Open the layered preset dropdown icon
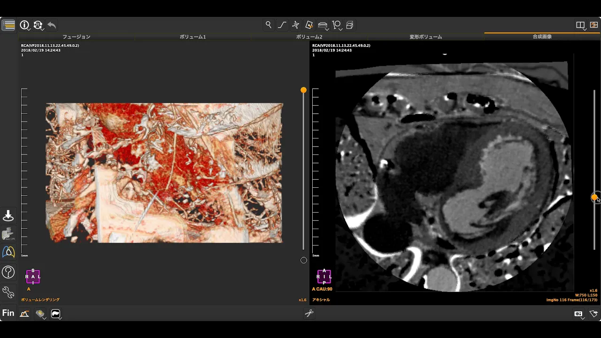Viewport: 601px width, 338px height. (40, 314)
